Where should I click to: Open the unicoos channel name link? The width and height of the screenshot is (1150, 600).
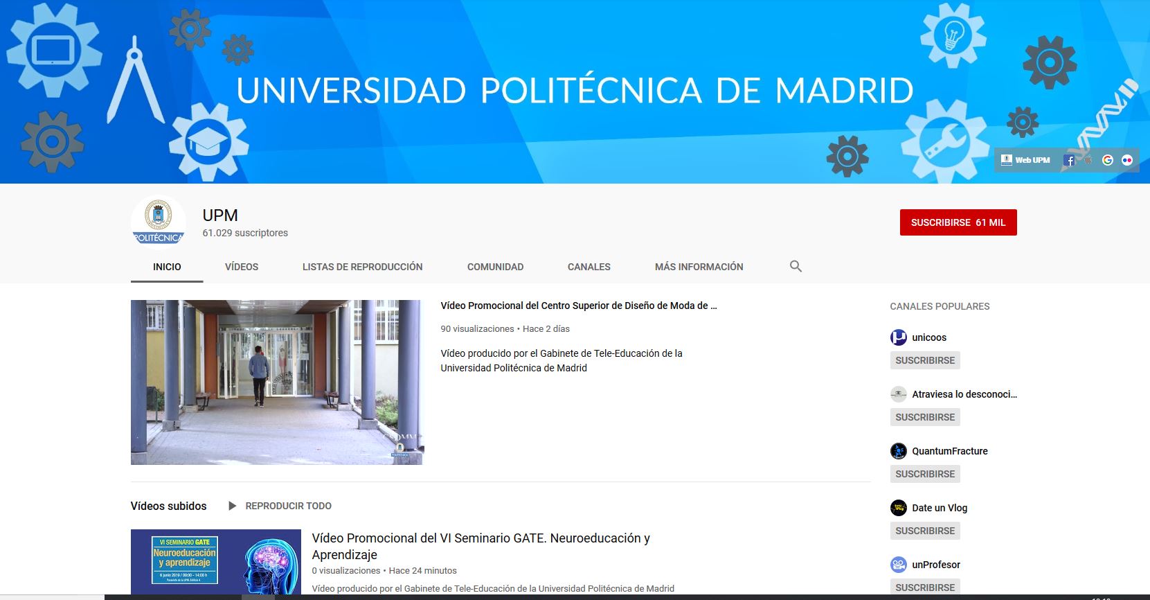point(929,337)
